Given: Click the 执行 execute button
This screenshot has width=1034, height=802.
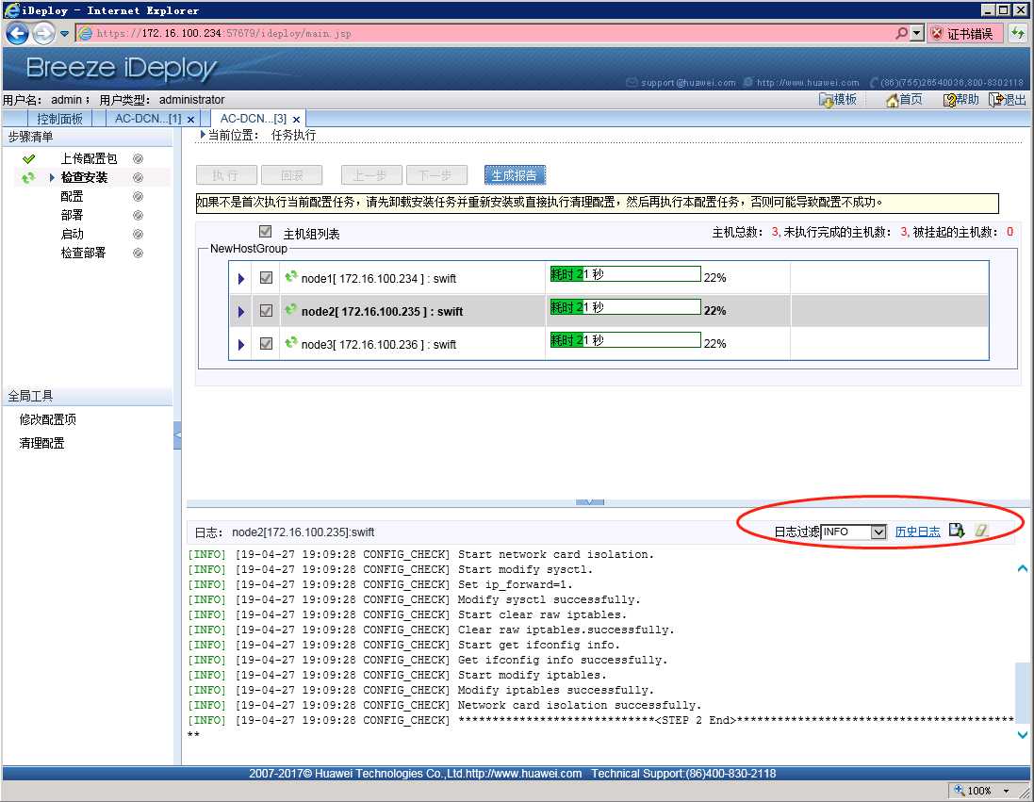Looking at the screenshot, I should (226, 174).
